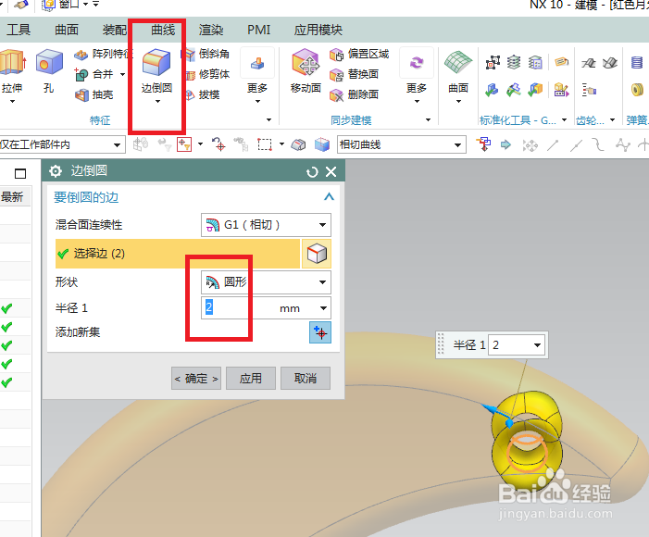The height and width of the screenshot is (537, 649).
Task: Select the Extrude (拉伸) tool
Action: [12, 70]
